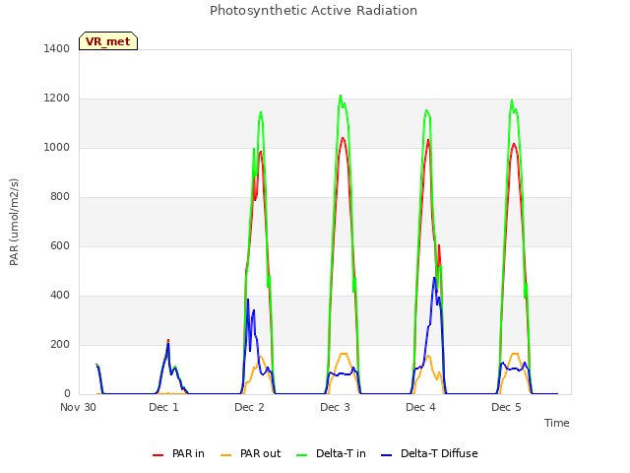
Task: Click the PAR (umol/m2/s) axis title
Action: [14, 222]
